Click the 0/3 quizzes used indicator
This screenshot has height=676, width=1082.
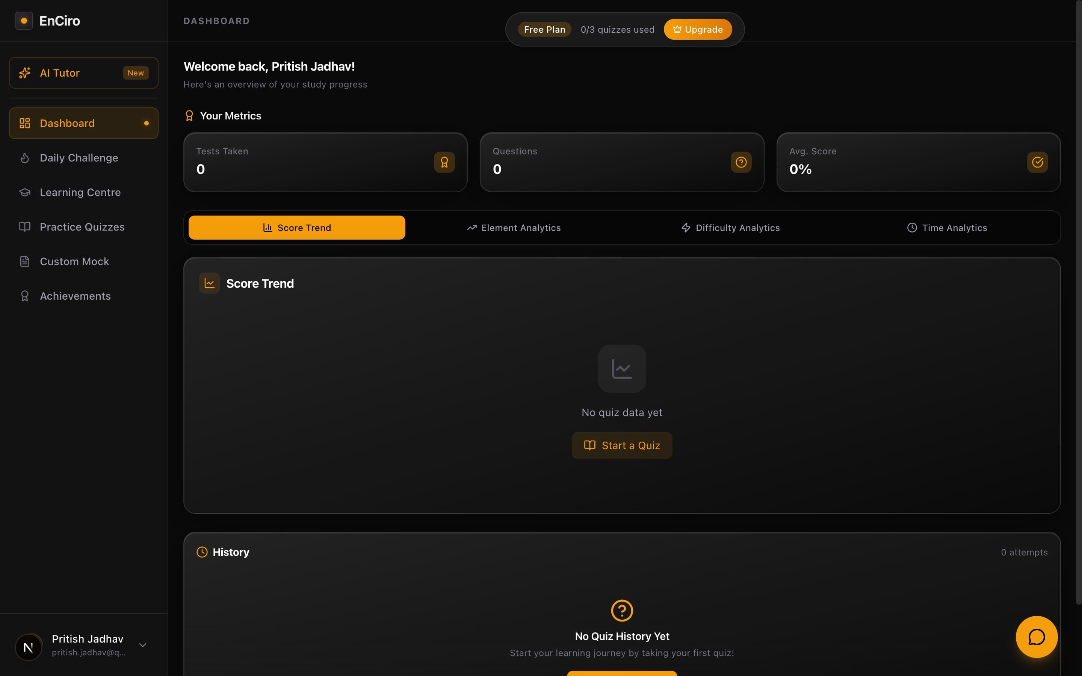(x=617, y=29)
